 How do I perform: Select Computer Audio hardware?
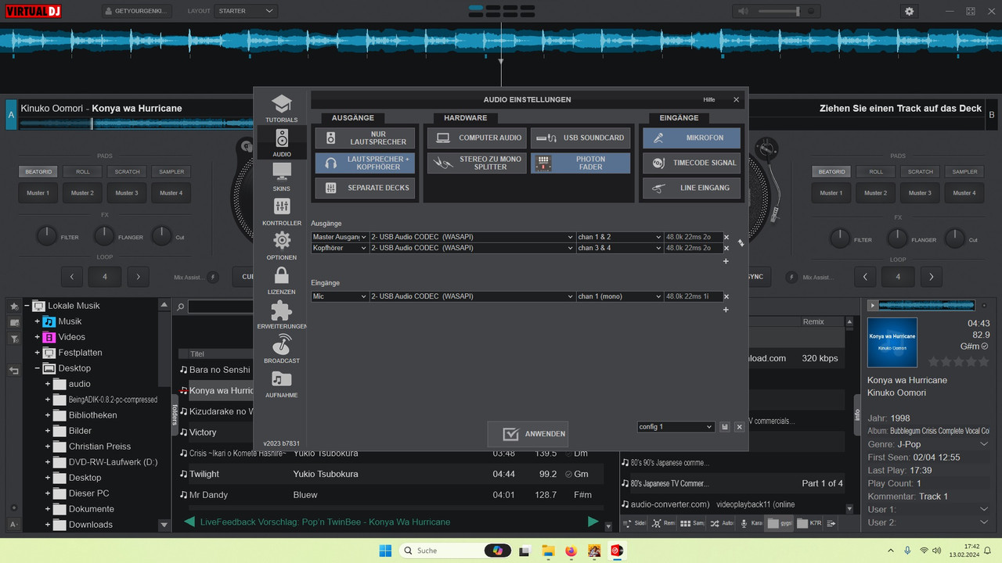477,138
